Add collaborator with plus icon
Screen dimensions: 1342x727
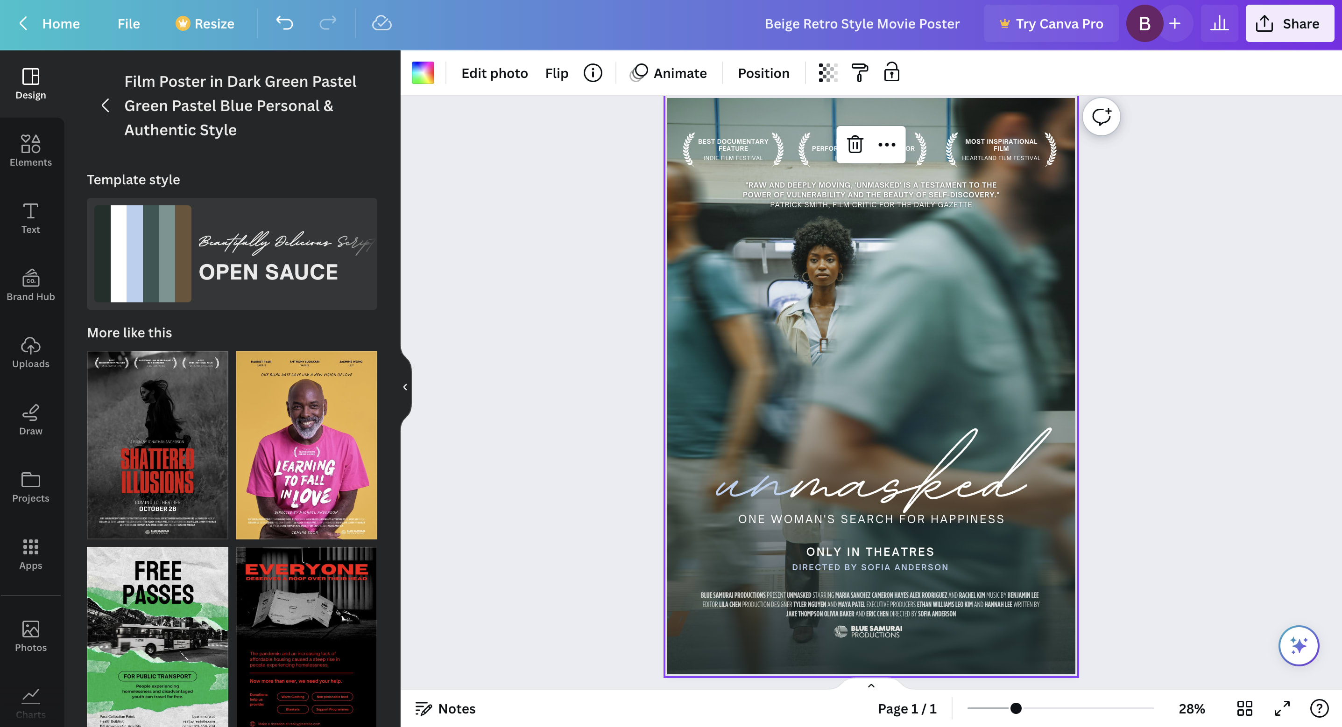click(1175, 23)
